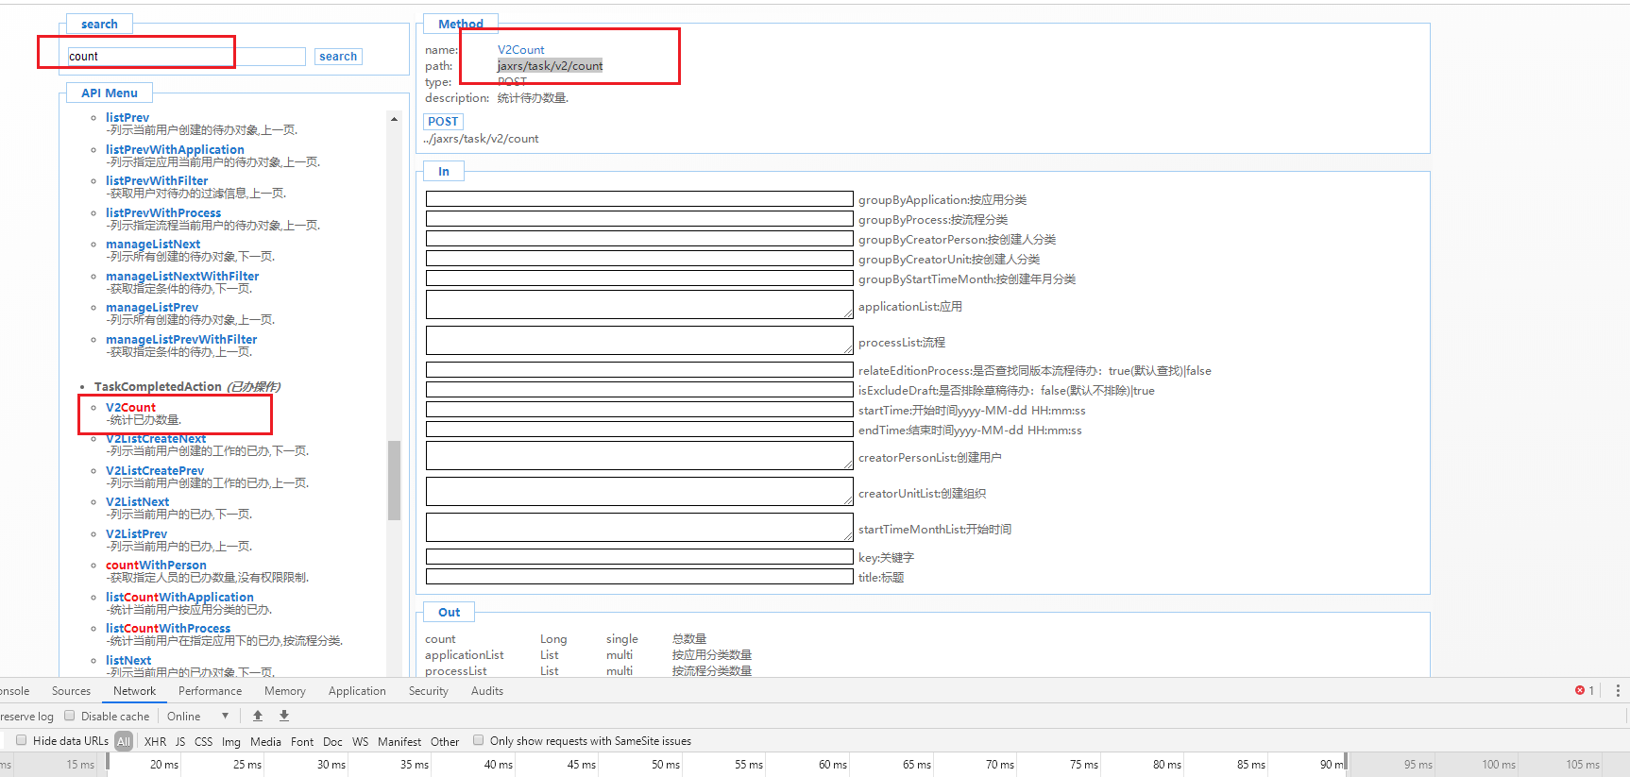The image size is (1630, 777).
Task: Toggle Only show requests with SameSite issues
Action: (x=479, y=741)
